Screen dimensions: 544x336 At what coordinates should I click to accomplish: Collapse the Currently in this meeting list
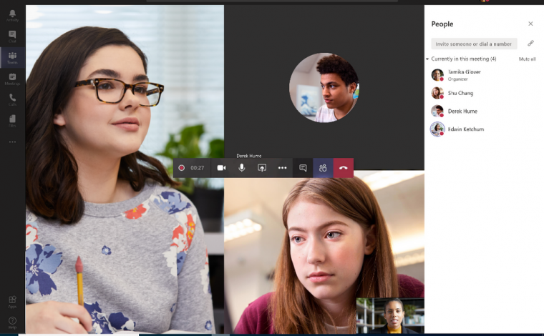click(427, 59)
